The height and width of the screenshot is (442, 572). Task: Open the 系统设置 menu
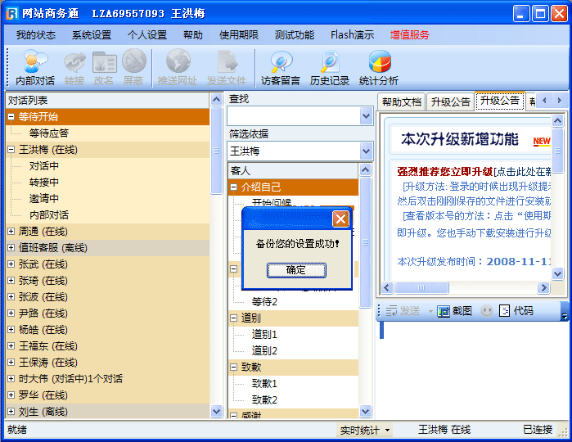click(91, 35)
